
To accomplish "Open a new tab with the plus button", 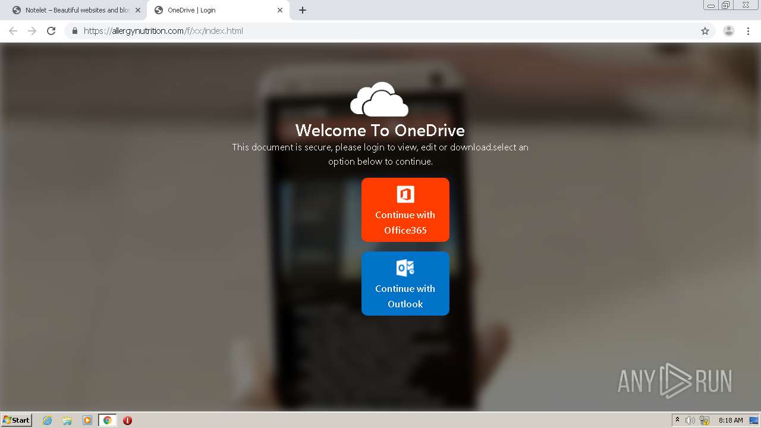I will pyautogui.click(x=303, y=10).
